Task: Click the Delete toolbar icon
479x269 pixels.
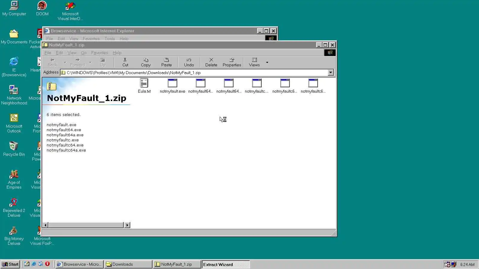Action: (211, 62)
